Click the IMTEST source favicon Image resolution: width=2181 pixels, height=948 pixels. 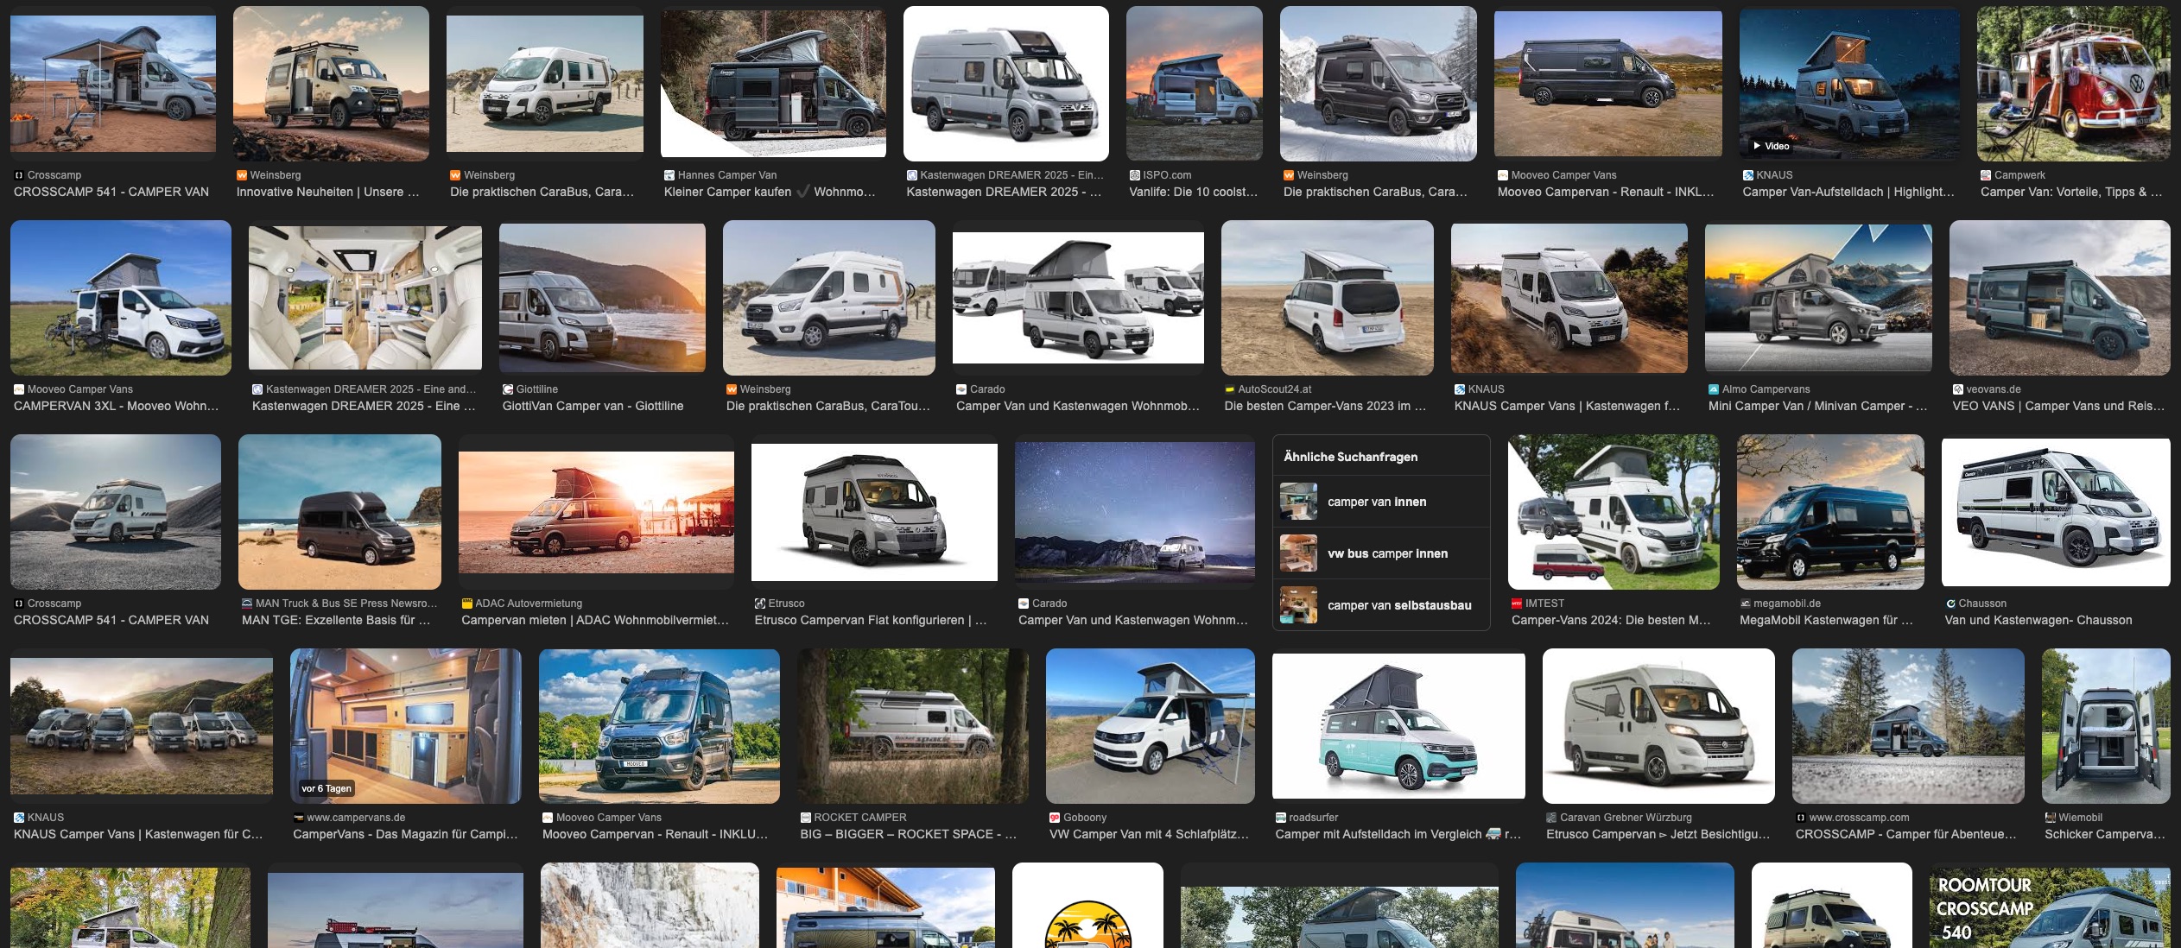[x=1516, y=604]
